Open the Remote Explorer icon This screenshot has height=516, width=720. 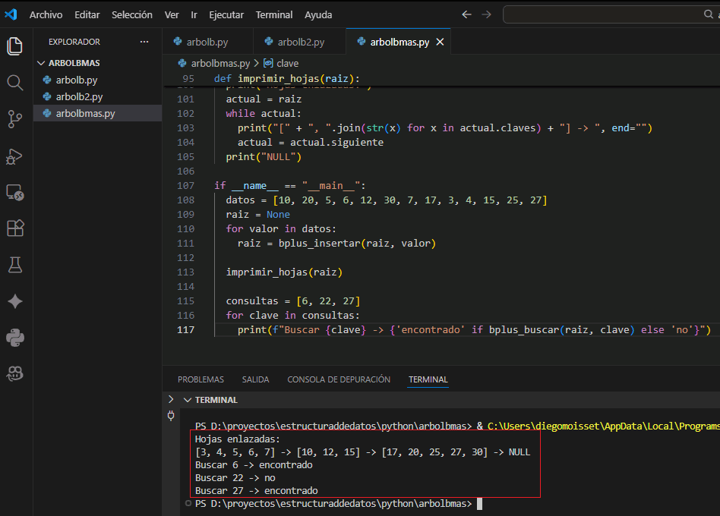(14, 192)
